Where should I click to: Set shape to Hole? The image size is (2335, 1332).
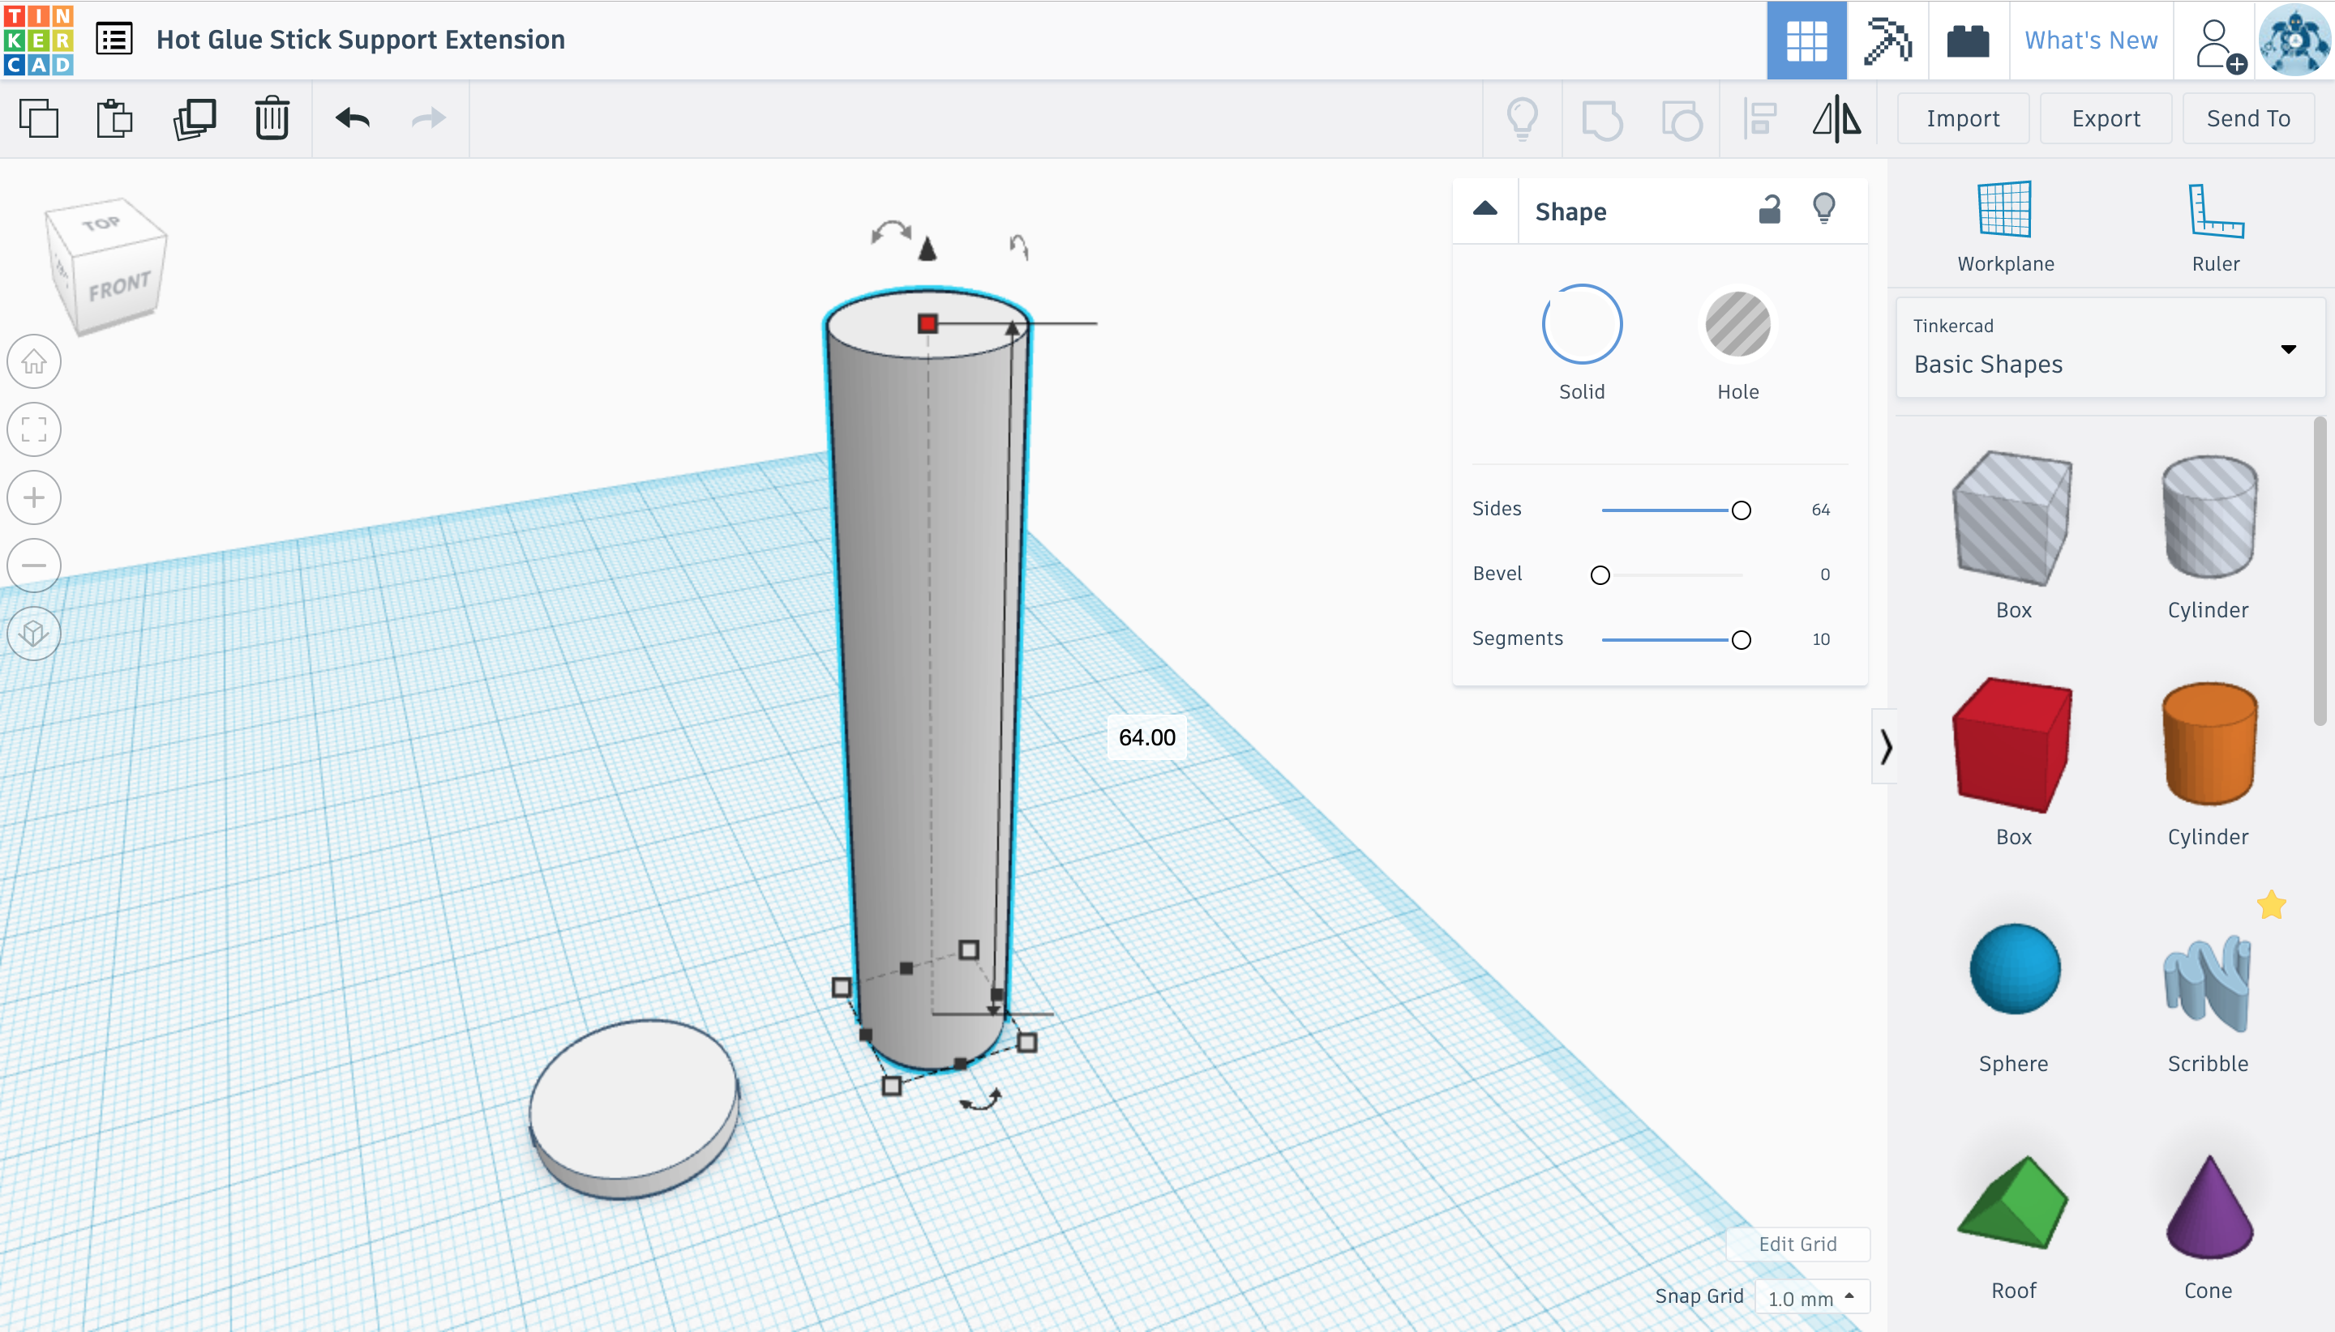tap(1737, 325)
